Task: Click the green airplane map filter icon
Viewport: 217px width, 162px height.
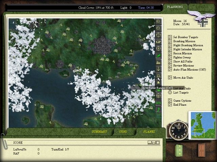Action: (158, 55)
